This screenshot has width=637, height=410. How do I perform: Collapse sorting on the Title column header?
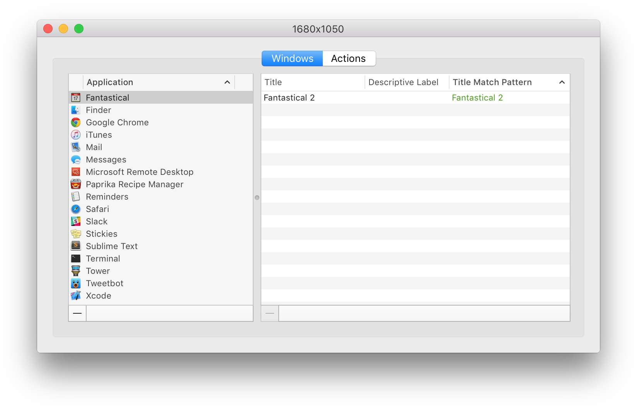click(273, 82)
